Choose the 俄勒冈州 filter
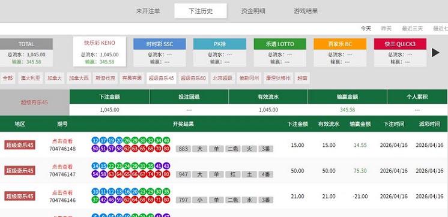The image size is (448, 217). pos(249,78)
